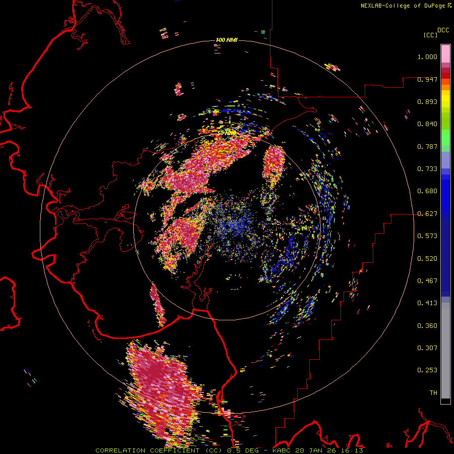
Task: Click the 20 JAN 26 date text
Action: (x=315, y=450)
